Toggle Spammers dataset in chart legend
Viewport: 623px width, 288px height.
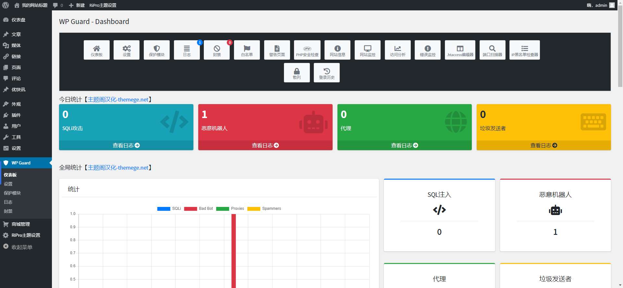click(264, 209)
